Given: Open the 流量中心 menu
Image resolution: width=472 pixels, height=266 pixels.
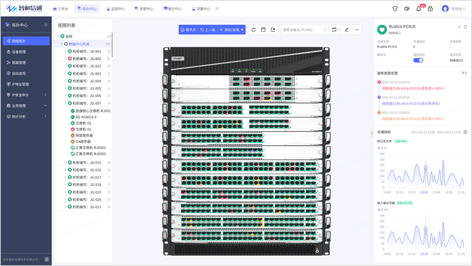Looking at the screenshot, I should 201,8.
